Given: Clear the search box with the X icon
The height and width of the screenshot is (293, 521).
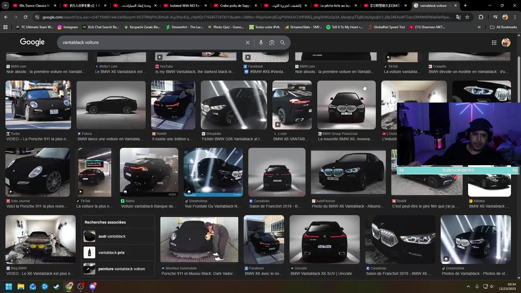Looking at the screenshot, I should [x=247, y=42].
